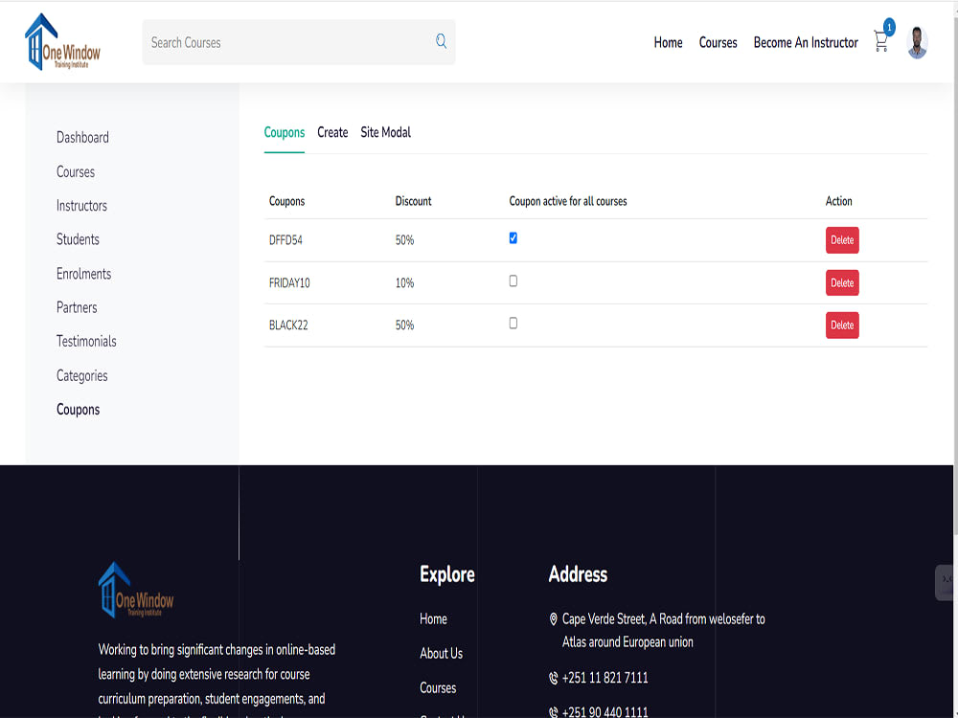Open the shopping cart with one item
Image resolution: width=958 pixels, height=718 pixels.
880,41
